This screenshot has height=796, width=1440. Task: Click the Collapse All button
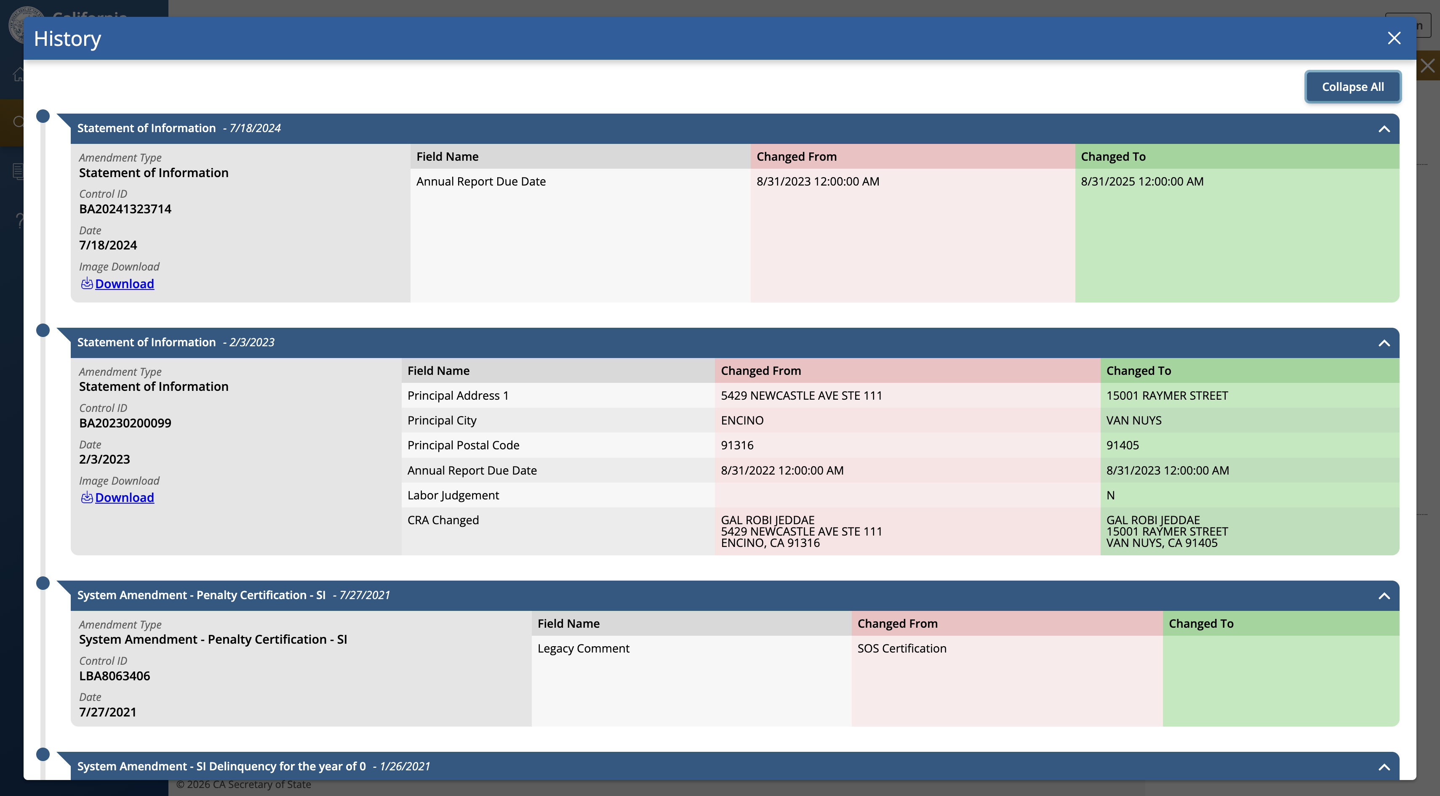(x=1352, y=87)
